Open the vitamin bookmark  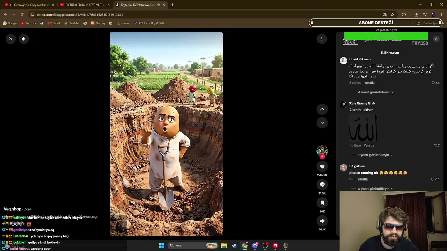[123, 23]
